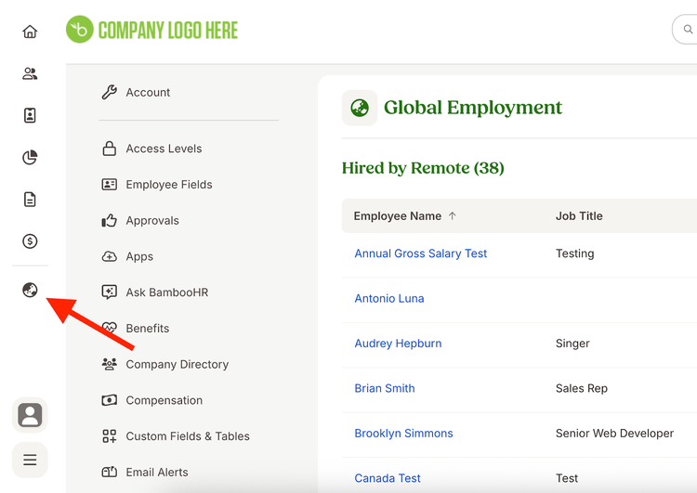Click the search field in header
Image resolution: width=697 pixels, height=493 pixels.
685,30
